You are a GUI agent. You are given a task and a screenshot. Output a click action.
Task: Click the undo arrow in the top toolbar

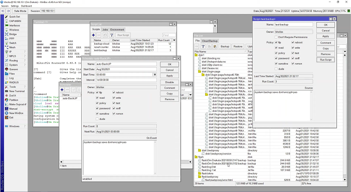pyautogui.click(x=3, y=11)
